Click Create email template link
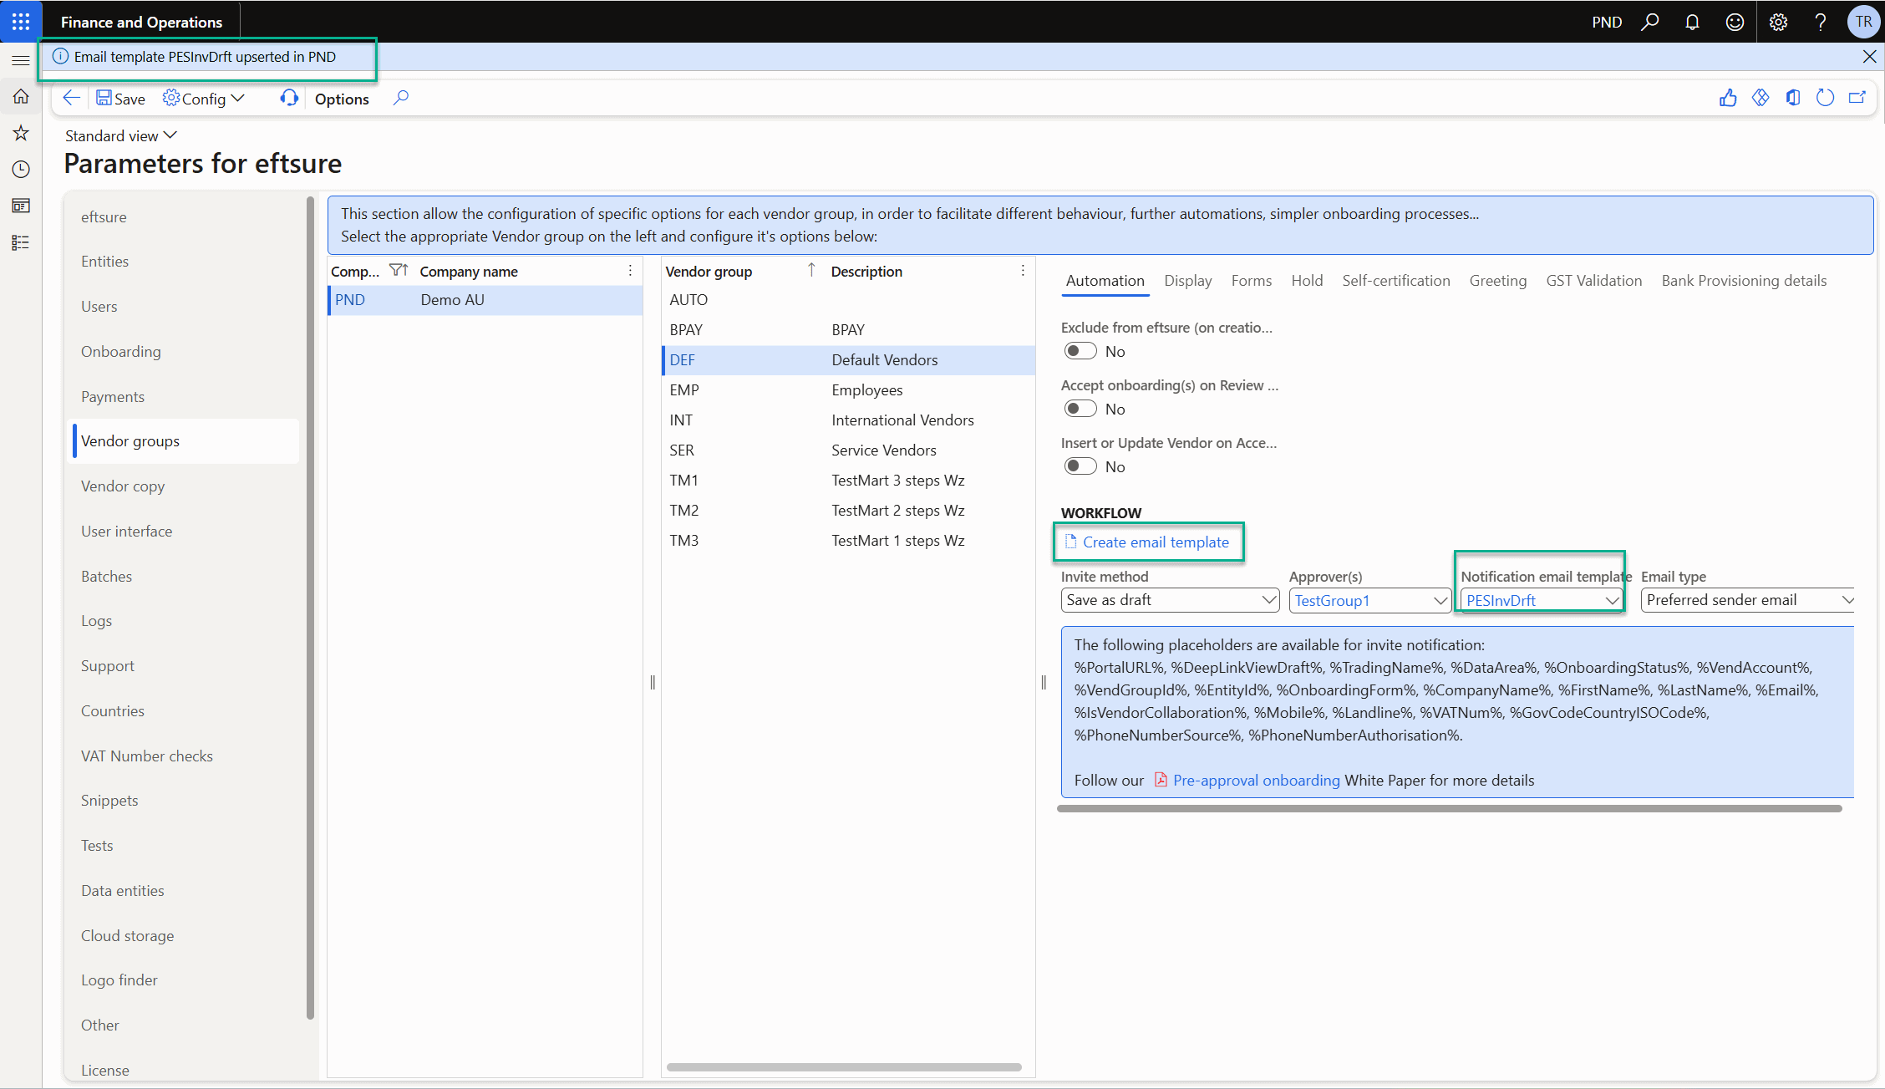The width and height of the screenshot is (1885, 1089). (1147, 542)
